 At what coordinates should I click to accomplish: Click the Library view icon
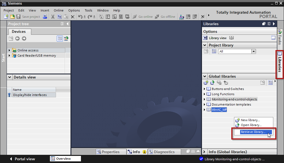coord(205,38)
